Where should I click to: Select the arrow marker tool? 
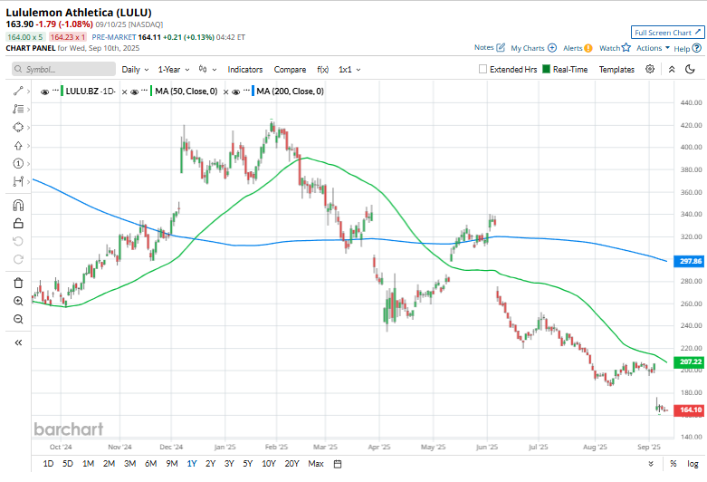coord(18,145)
